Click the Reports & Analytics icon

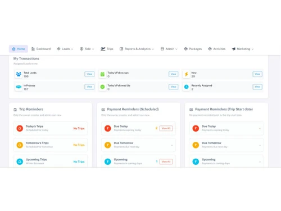[x=121, y=49]
